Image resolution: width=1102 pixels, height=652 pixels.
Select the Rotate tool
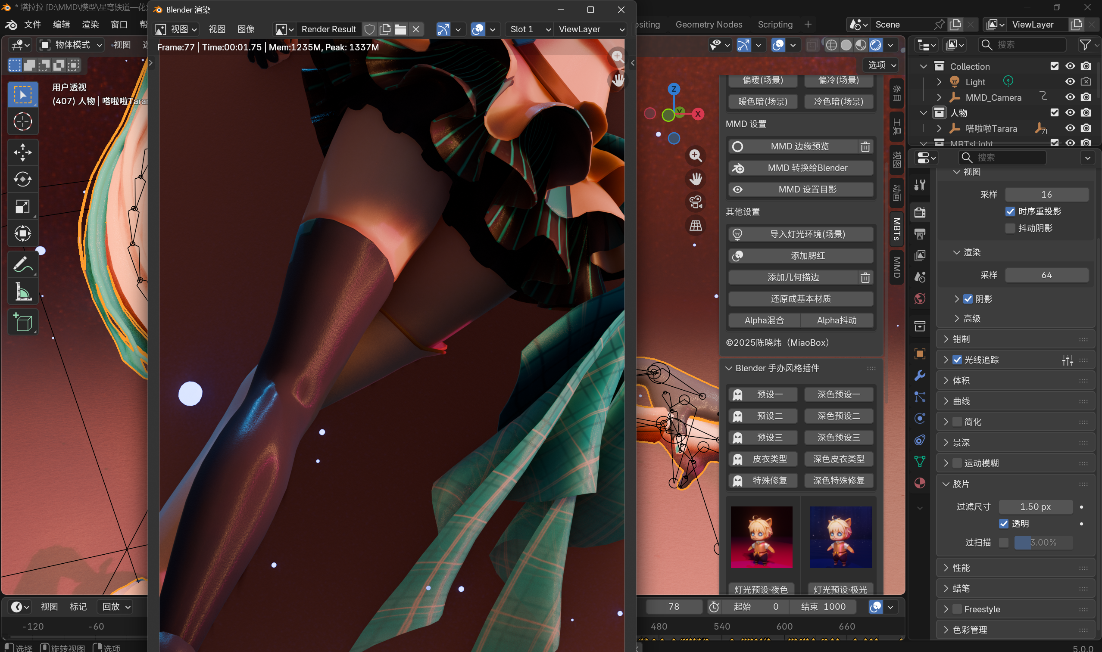[x=22, y=179]
